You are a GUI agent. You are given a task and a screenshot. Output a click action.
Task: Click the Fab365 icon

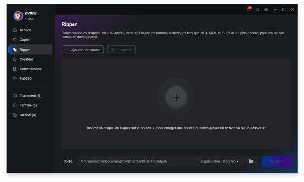coord(15,78)
